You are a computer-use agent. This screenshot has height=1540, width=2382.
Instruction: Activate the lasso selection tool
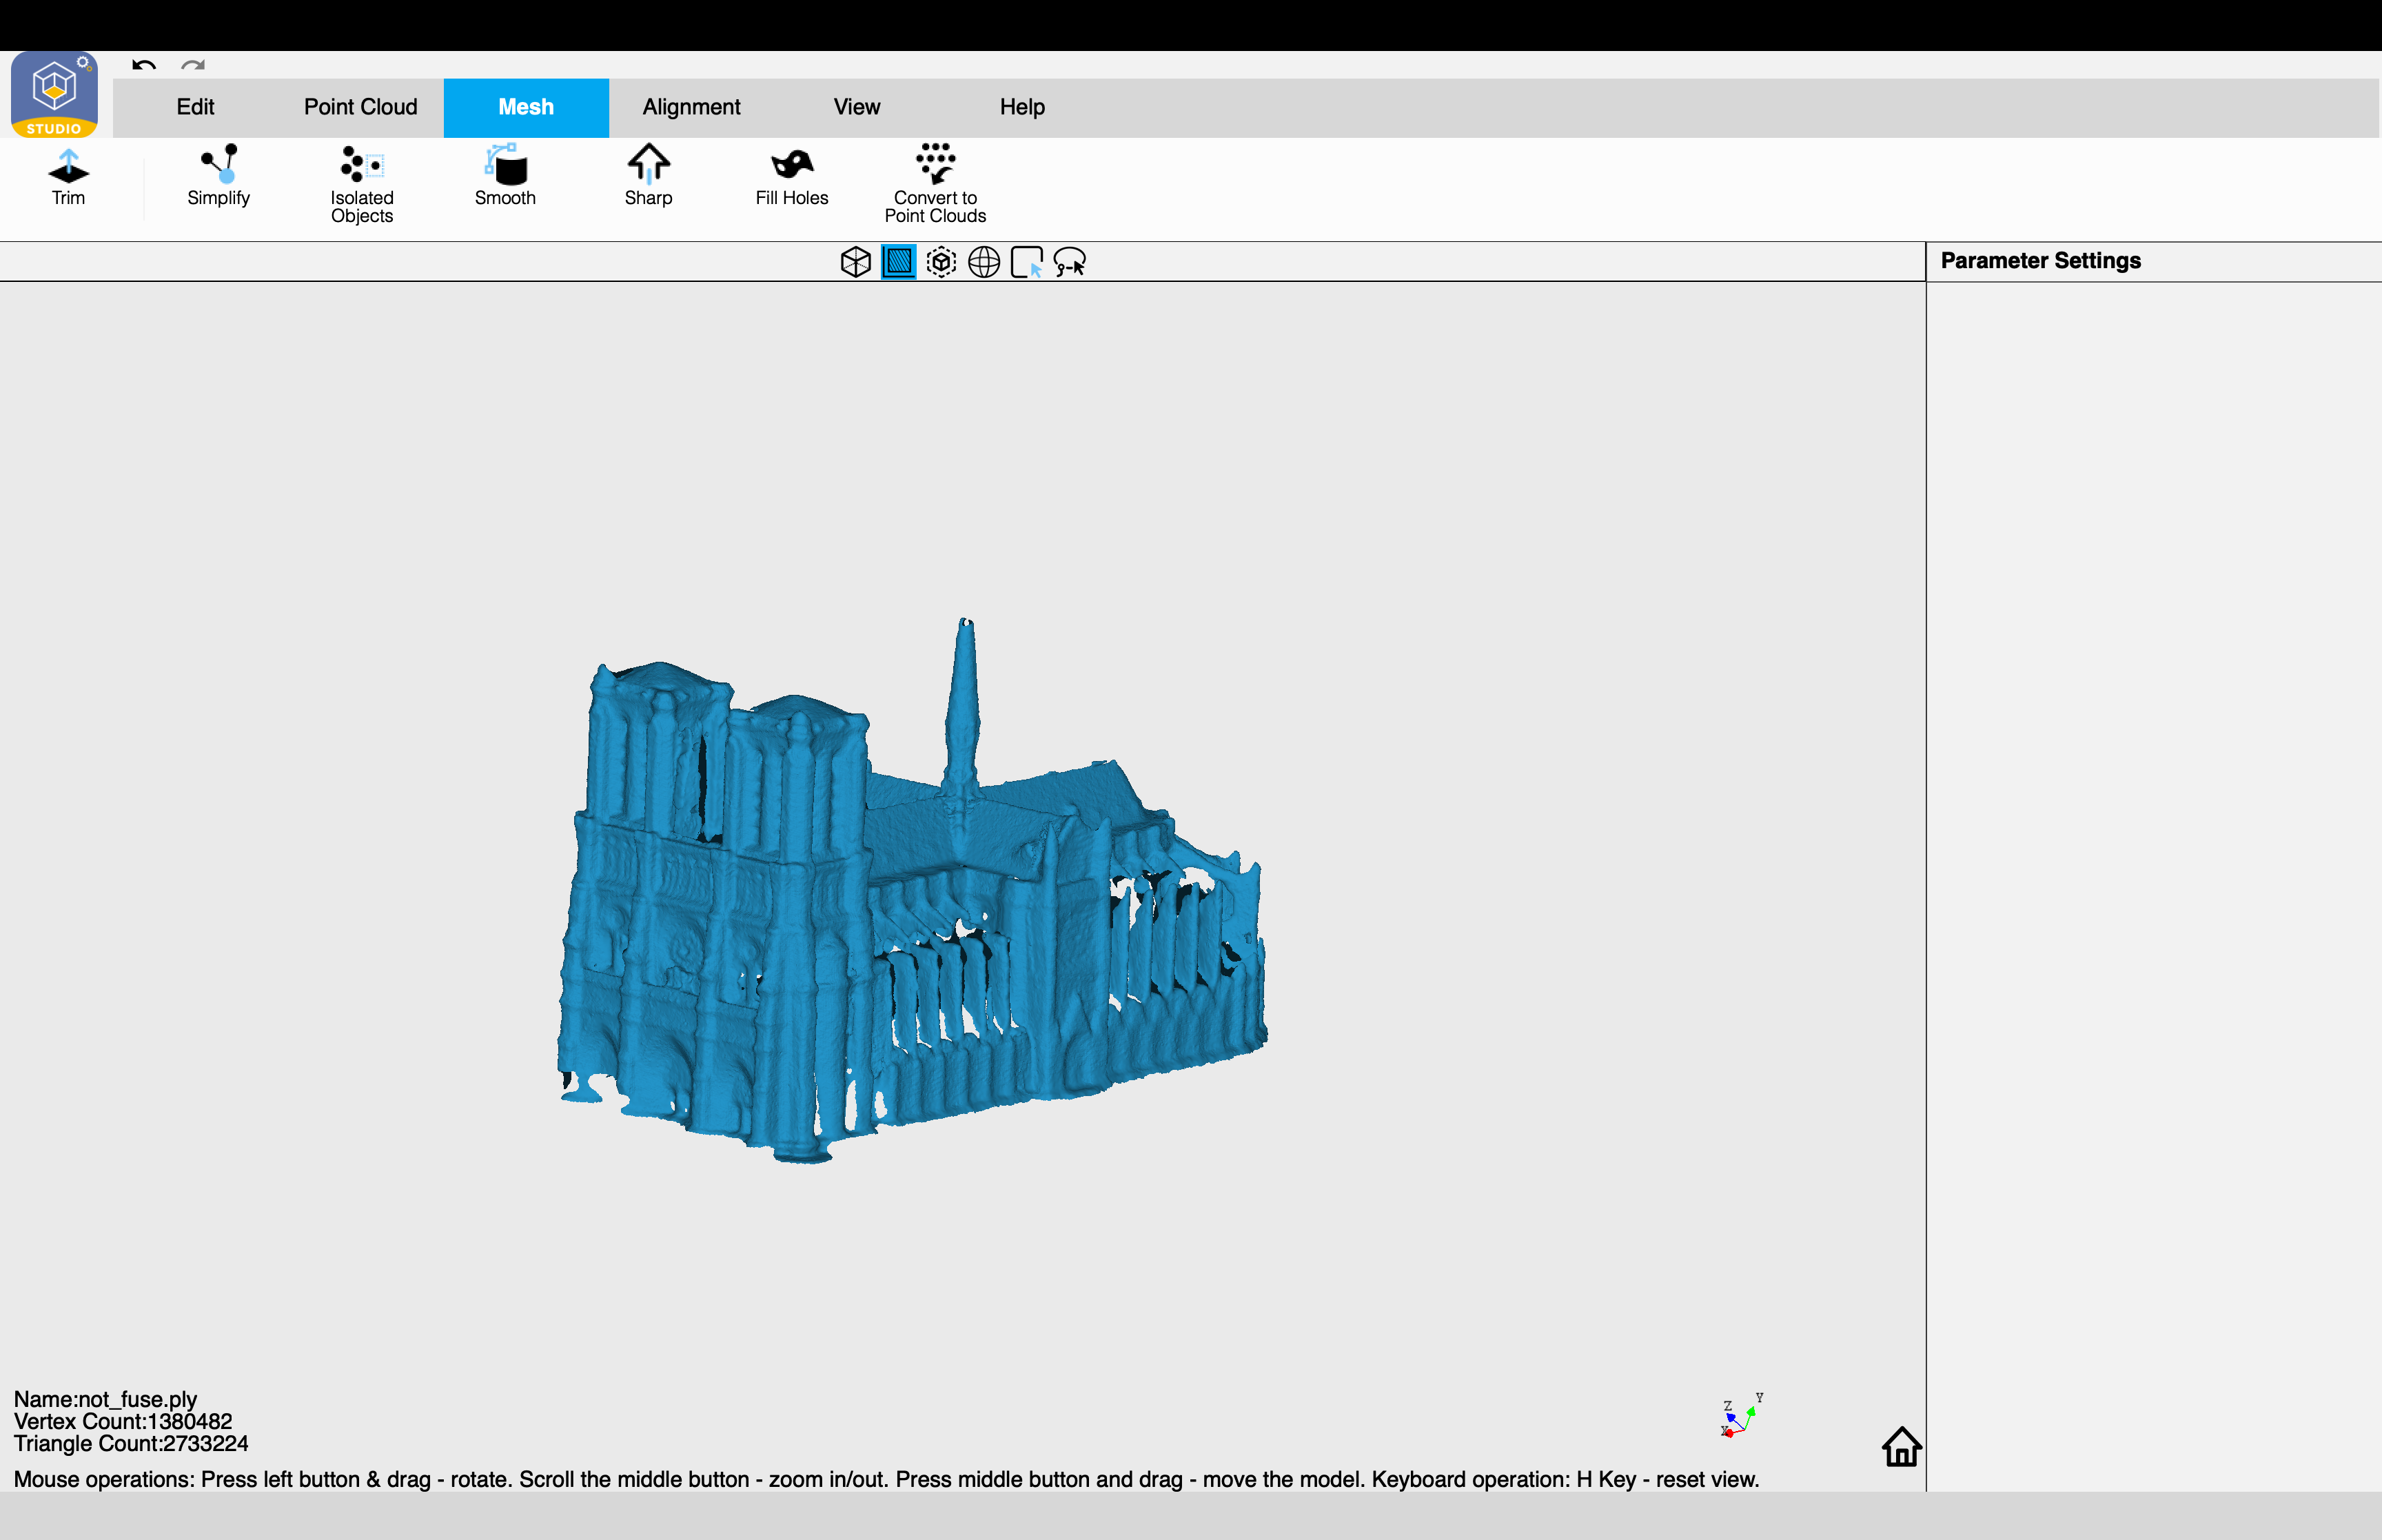[x=1070, y=262]
